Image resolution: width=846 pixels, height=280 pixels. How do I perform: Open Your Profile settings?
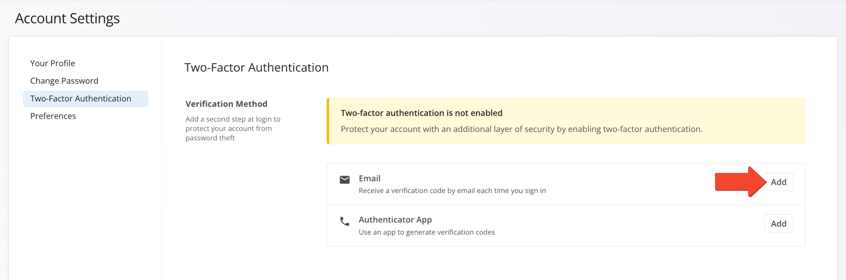52,63
